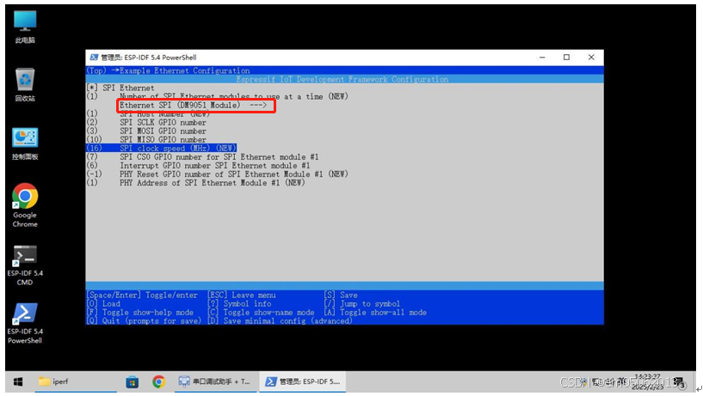This screenshot has height=396, width=703.
Task: Click the [O] Load hint
Action: coord(103,304)
